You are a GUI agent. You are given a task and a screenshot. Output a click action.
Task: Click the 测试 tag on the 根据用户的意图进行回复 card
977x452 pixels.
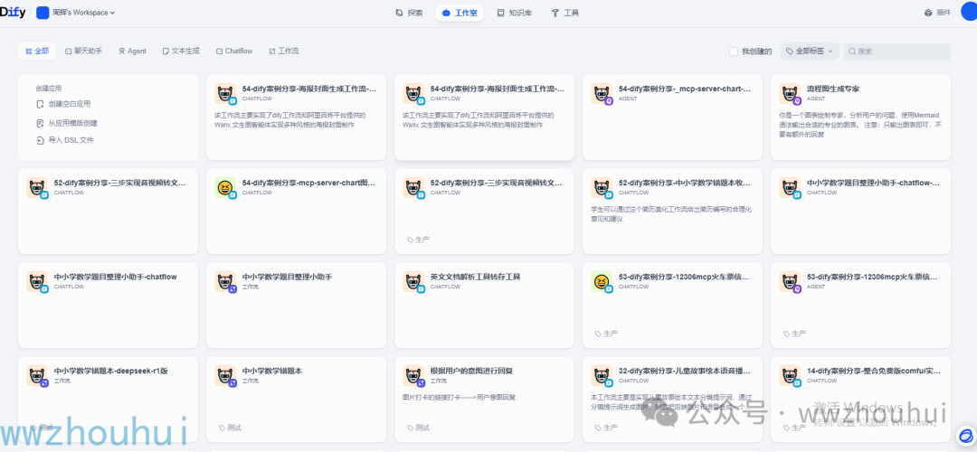click(x=418, y=428)
